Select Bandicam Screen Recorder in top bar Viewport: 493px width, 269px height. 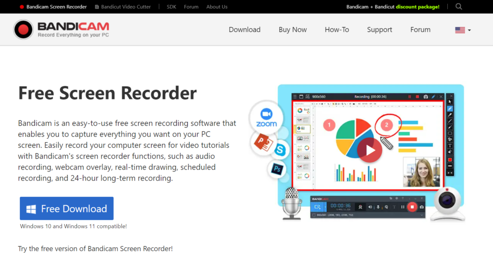pyautogui.click(x=53, y=7)
